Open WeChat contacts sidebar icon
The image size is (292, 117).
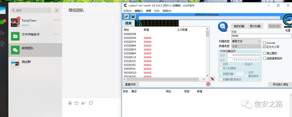coord(2,33)
